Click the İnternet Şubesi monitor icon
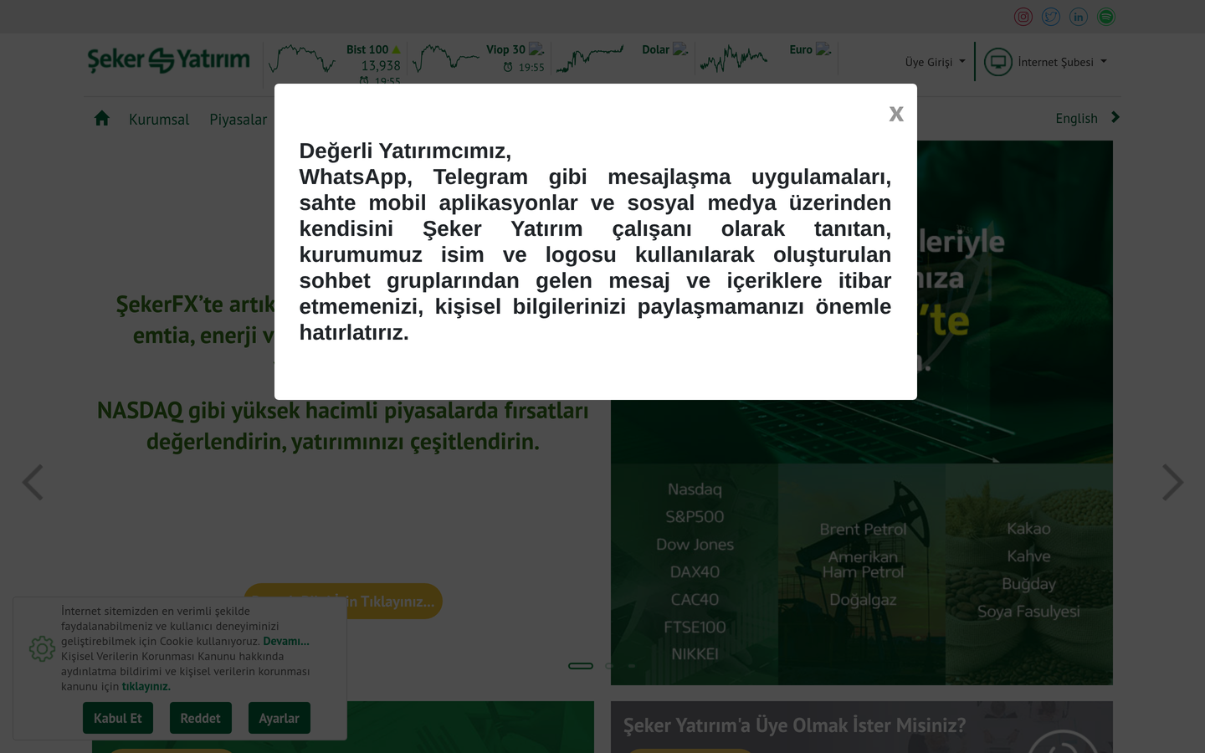The width and height of the screenshot is (1205, 753). point(998,62)
